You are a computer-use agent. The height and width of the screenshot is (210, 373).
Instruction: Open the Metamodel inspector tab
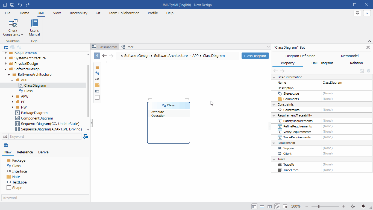click(x=350, y=56)
